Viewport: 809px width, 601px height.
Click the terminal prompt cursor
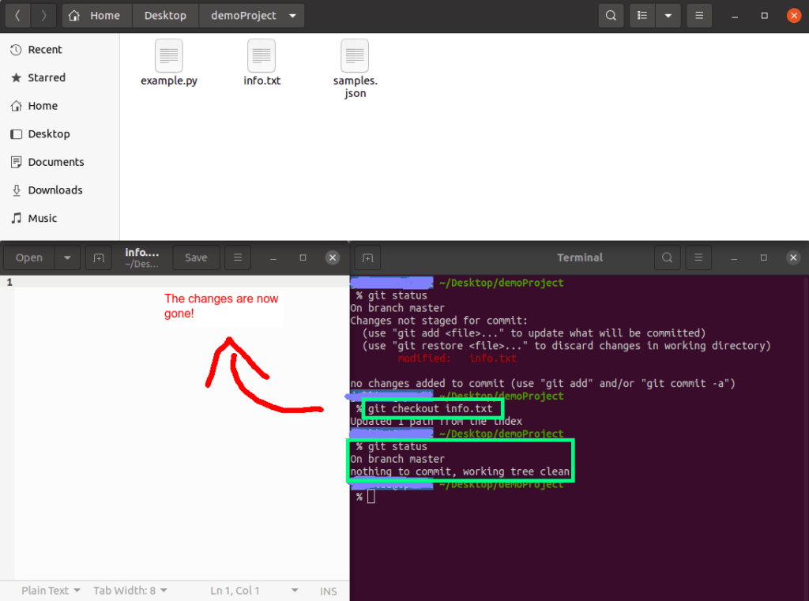click(371, 497)
